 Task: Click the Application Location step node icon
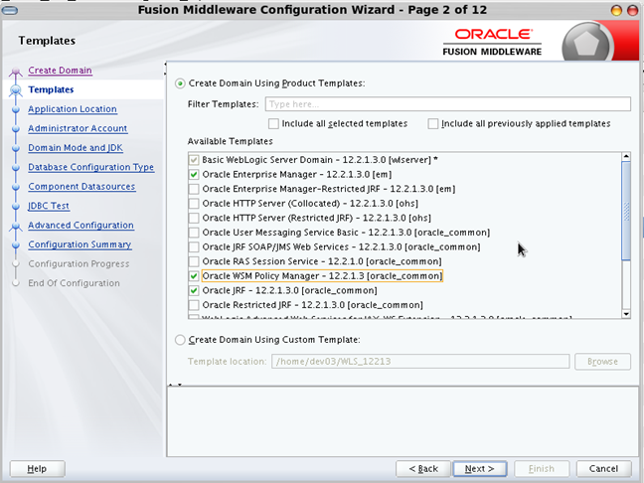click(x=16, y=109)
